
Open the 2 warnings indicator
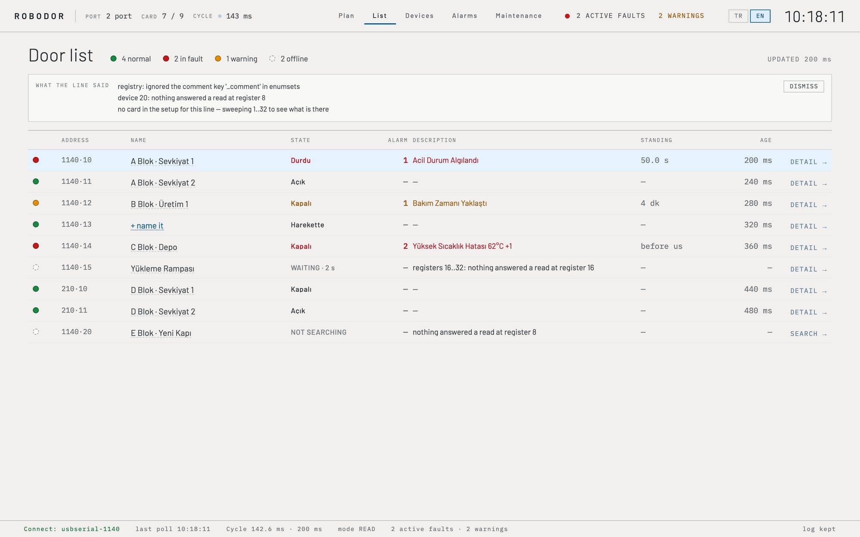[681, 16]
